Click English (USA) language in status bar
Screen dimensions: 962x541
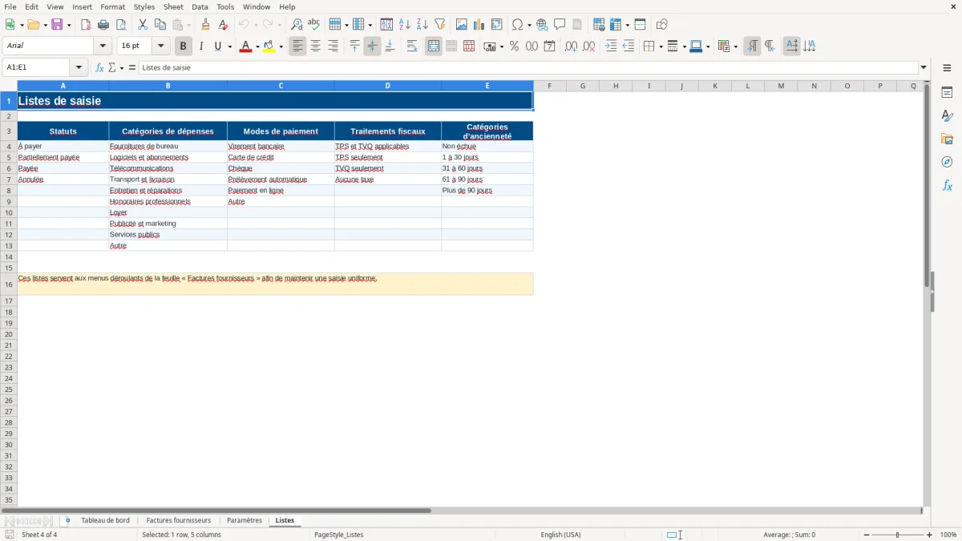tap(560, 535)
